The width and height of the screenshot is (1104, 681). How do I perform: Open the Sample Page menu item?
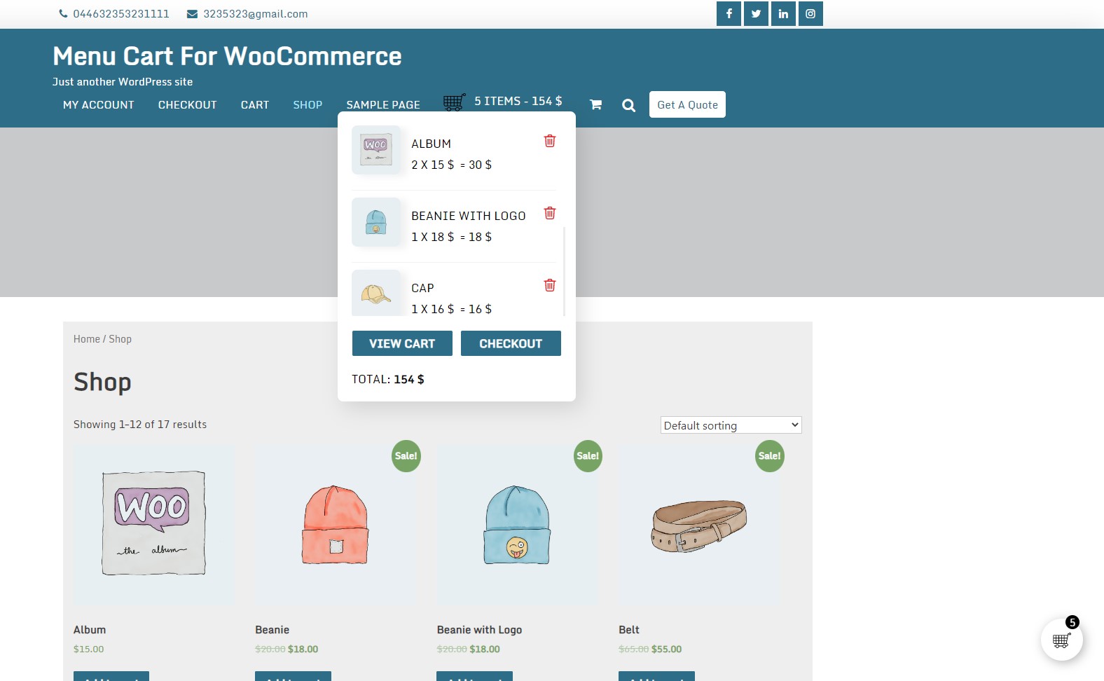click(x=383, y=105)
